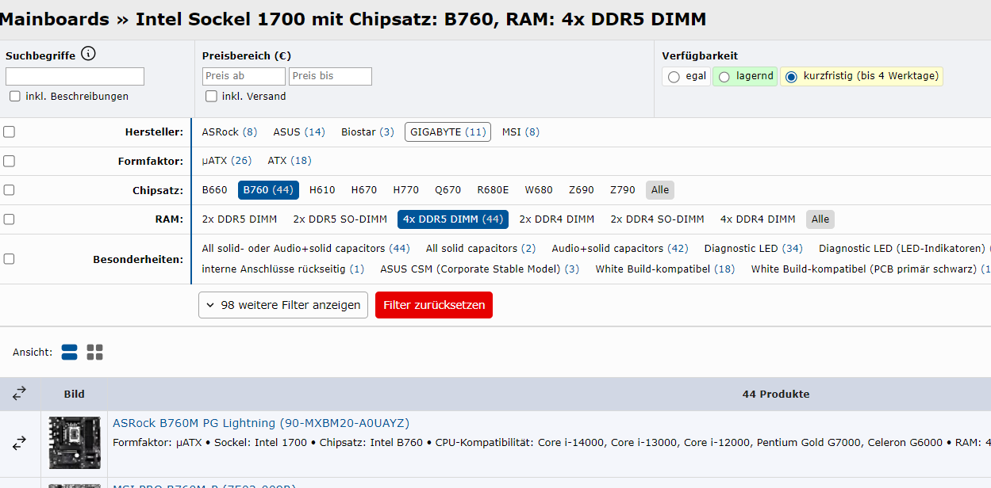Expand 98 weitere Filter anzeigen

[x=283, y=305]
